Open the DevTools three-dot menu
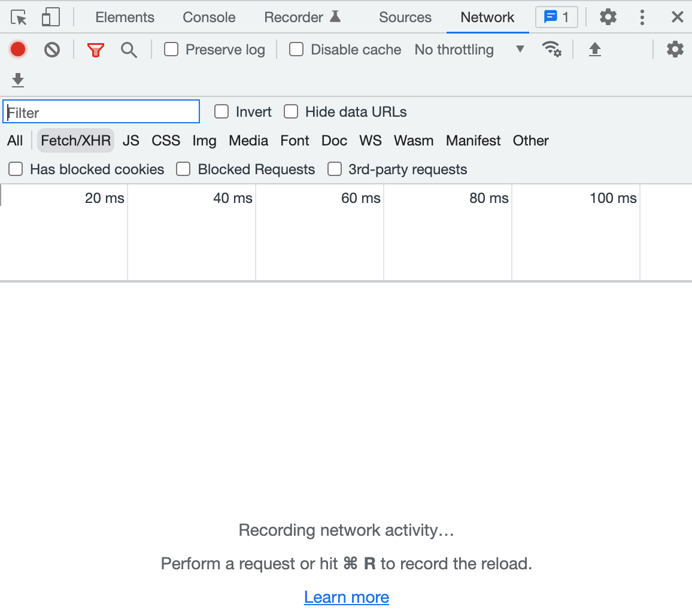Screen dimensions: 692x613 (642, 17)
